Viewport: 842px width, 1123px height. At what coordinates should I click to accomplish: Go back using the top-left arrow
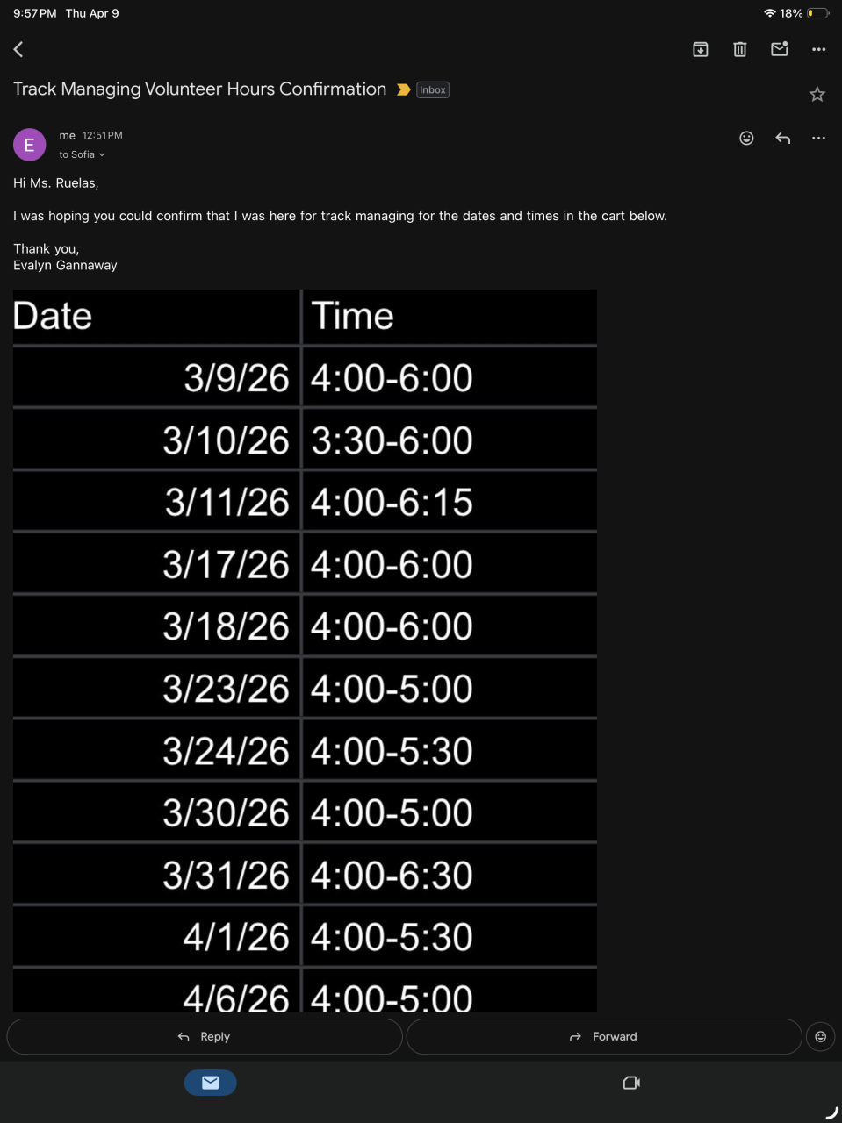pyautogui.click(x=18, y=49)
